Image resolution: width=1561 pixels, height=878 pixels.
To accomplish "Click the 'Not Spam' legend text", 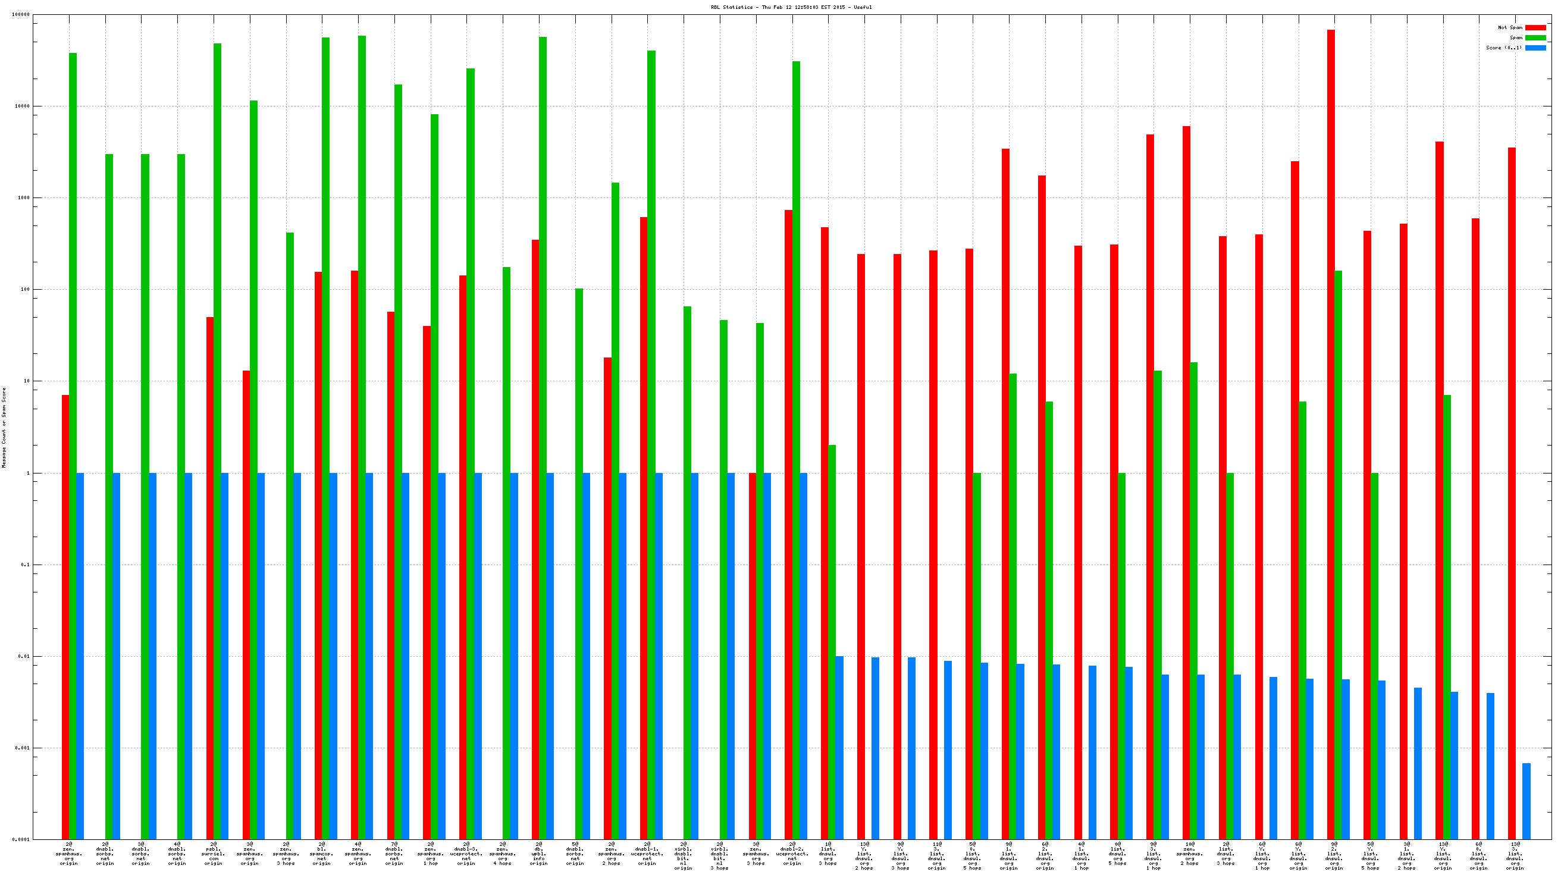I will pyautogui.click(x=1509, y=27).
